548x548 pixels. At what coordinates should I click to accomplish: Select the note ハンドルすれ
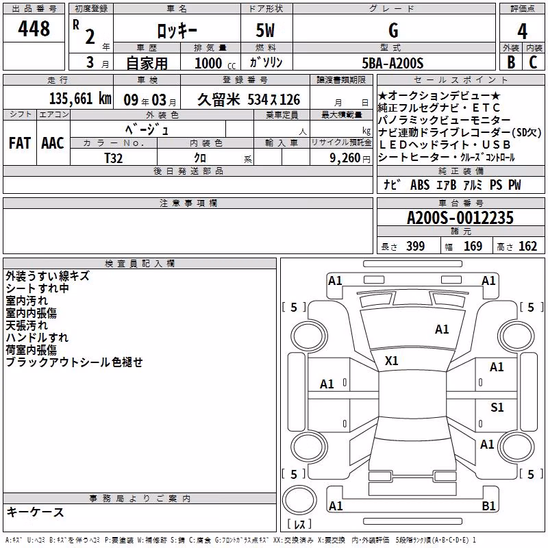pyautogui.click(x=37, y=338)
